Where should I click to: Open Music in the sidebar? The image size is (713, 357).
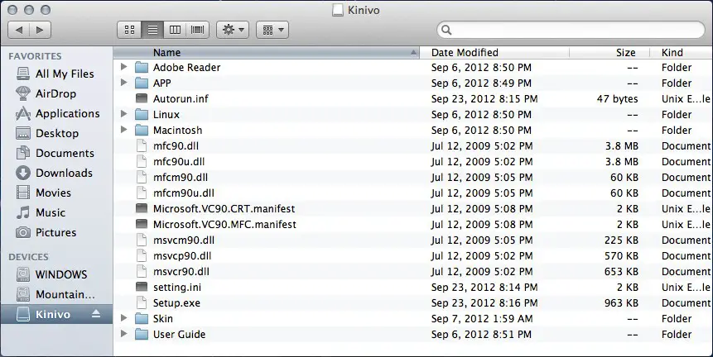coord(56,212)
